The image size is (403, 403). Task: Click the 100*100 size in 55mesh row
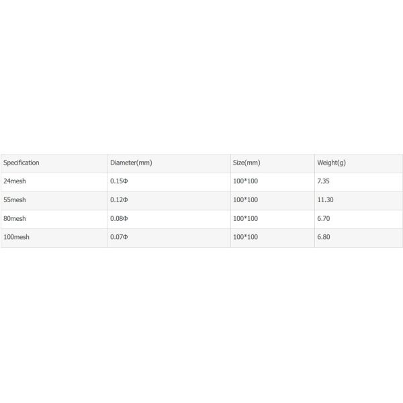245,200
